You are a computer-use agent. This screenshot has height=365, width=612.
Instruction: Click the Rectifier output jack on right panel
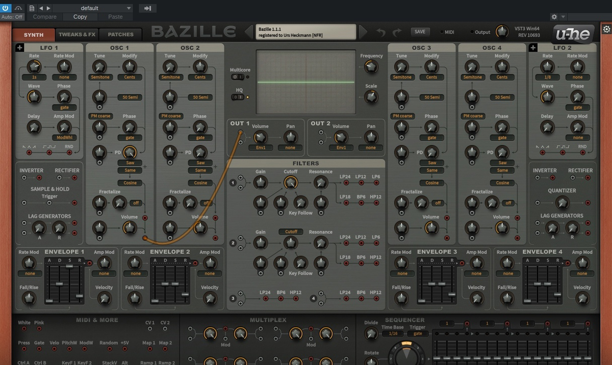pyautogui.click(x=588, y=178)
